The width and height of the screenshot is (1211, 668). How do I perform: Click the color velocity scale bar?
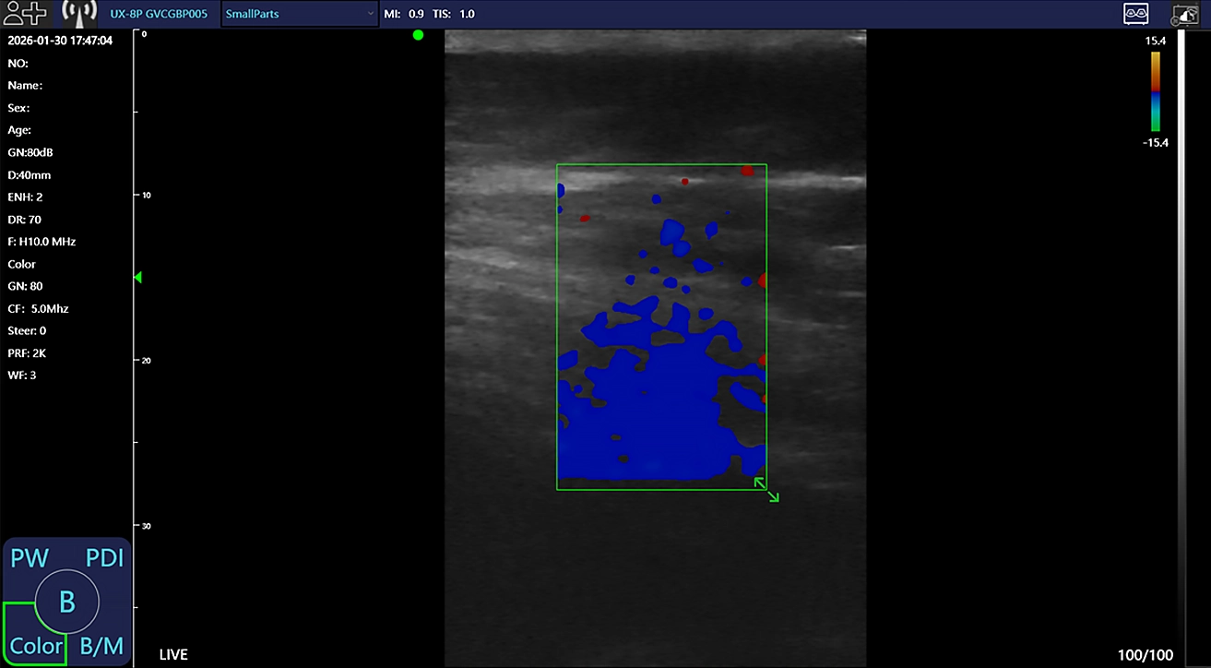coord(1155,91)
